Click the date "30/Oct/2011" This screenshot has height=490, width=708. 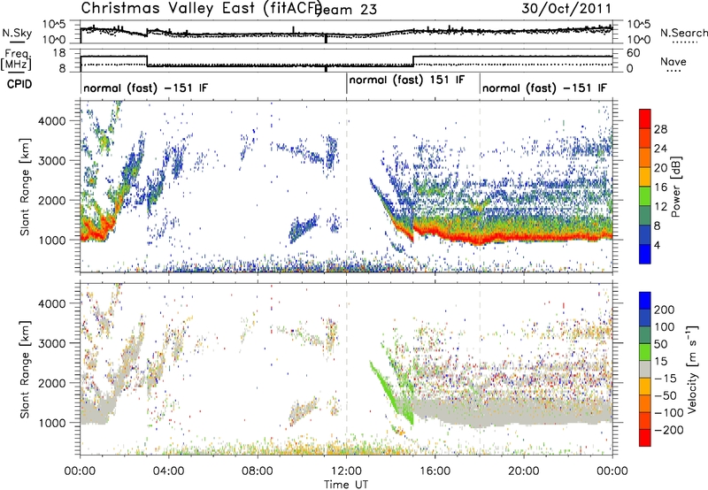[x=566, y=9]
